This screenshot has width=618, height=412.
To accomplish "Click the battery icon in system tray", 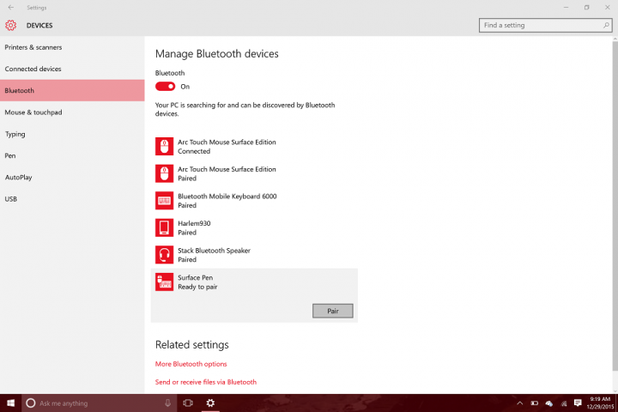I will pos(534,403).
